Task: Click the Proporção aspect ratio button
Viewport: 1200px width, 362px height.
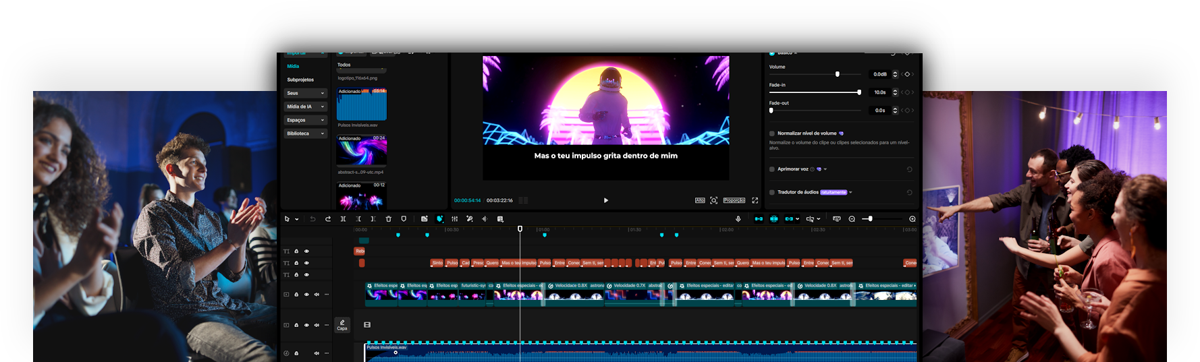Action: 734,200
